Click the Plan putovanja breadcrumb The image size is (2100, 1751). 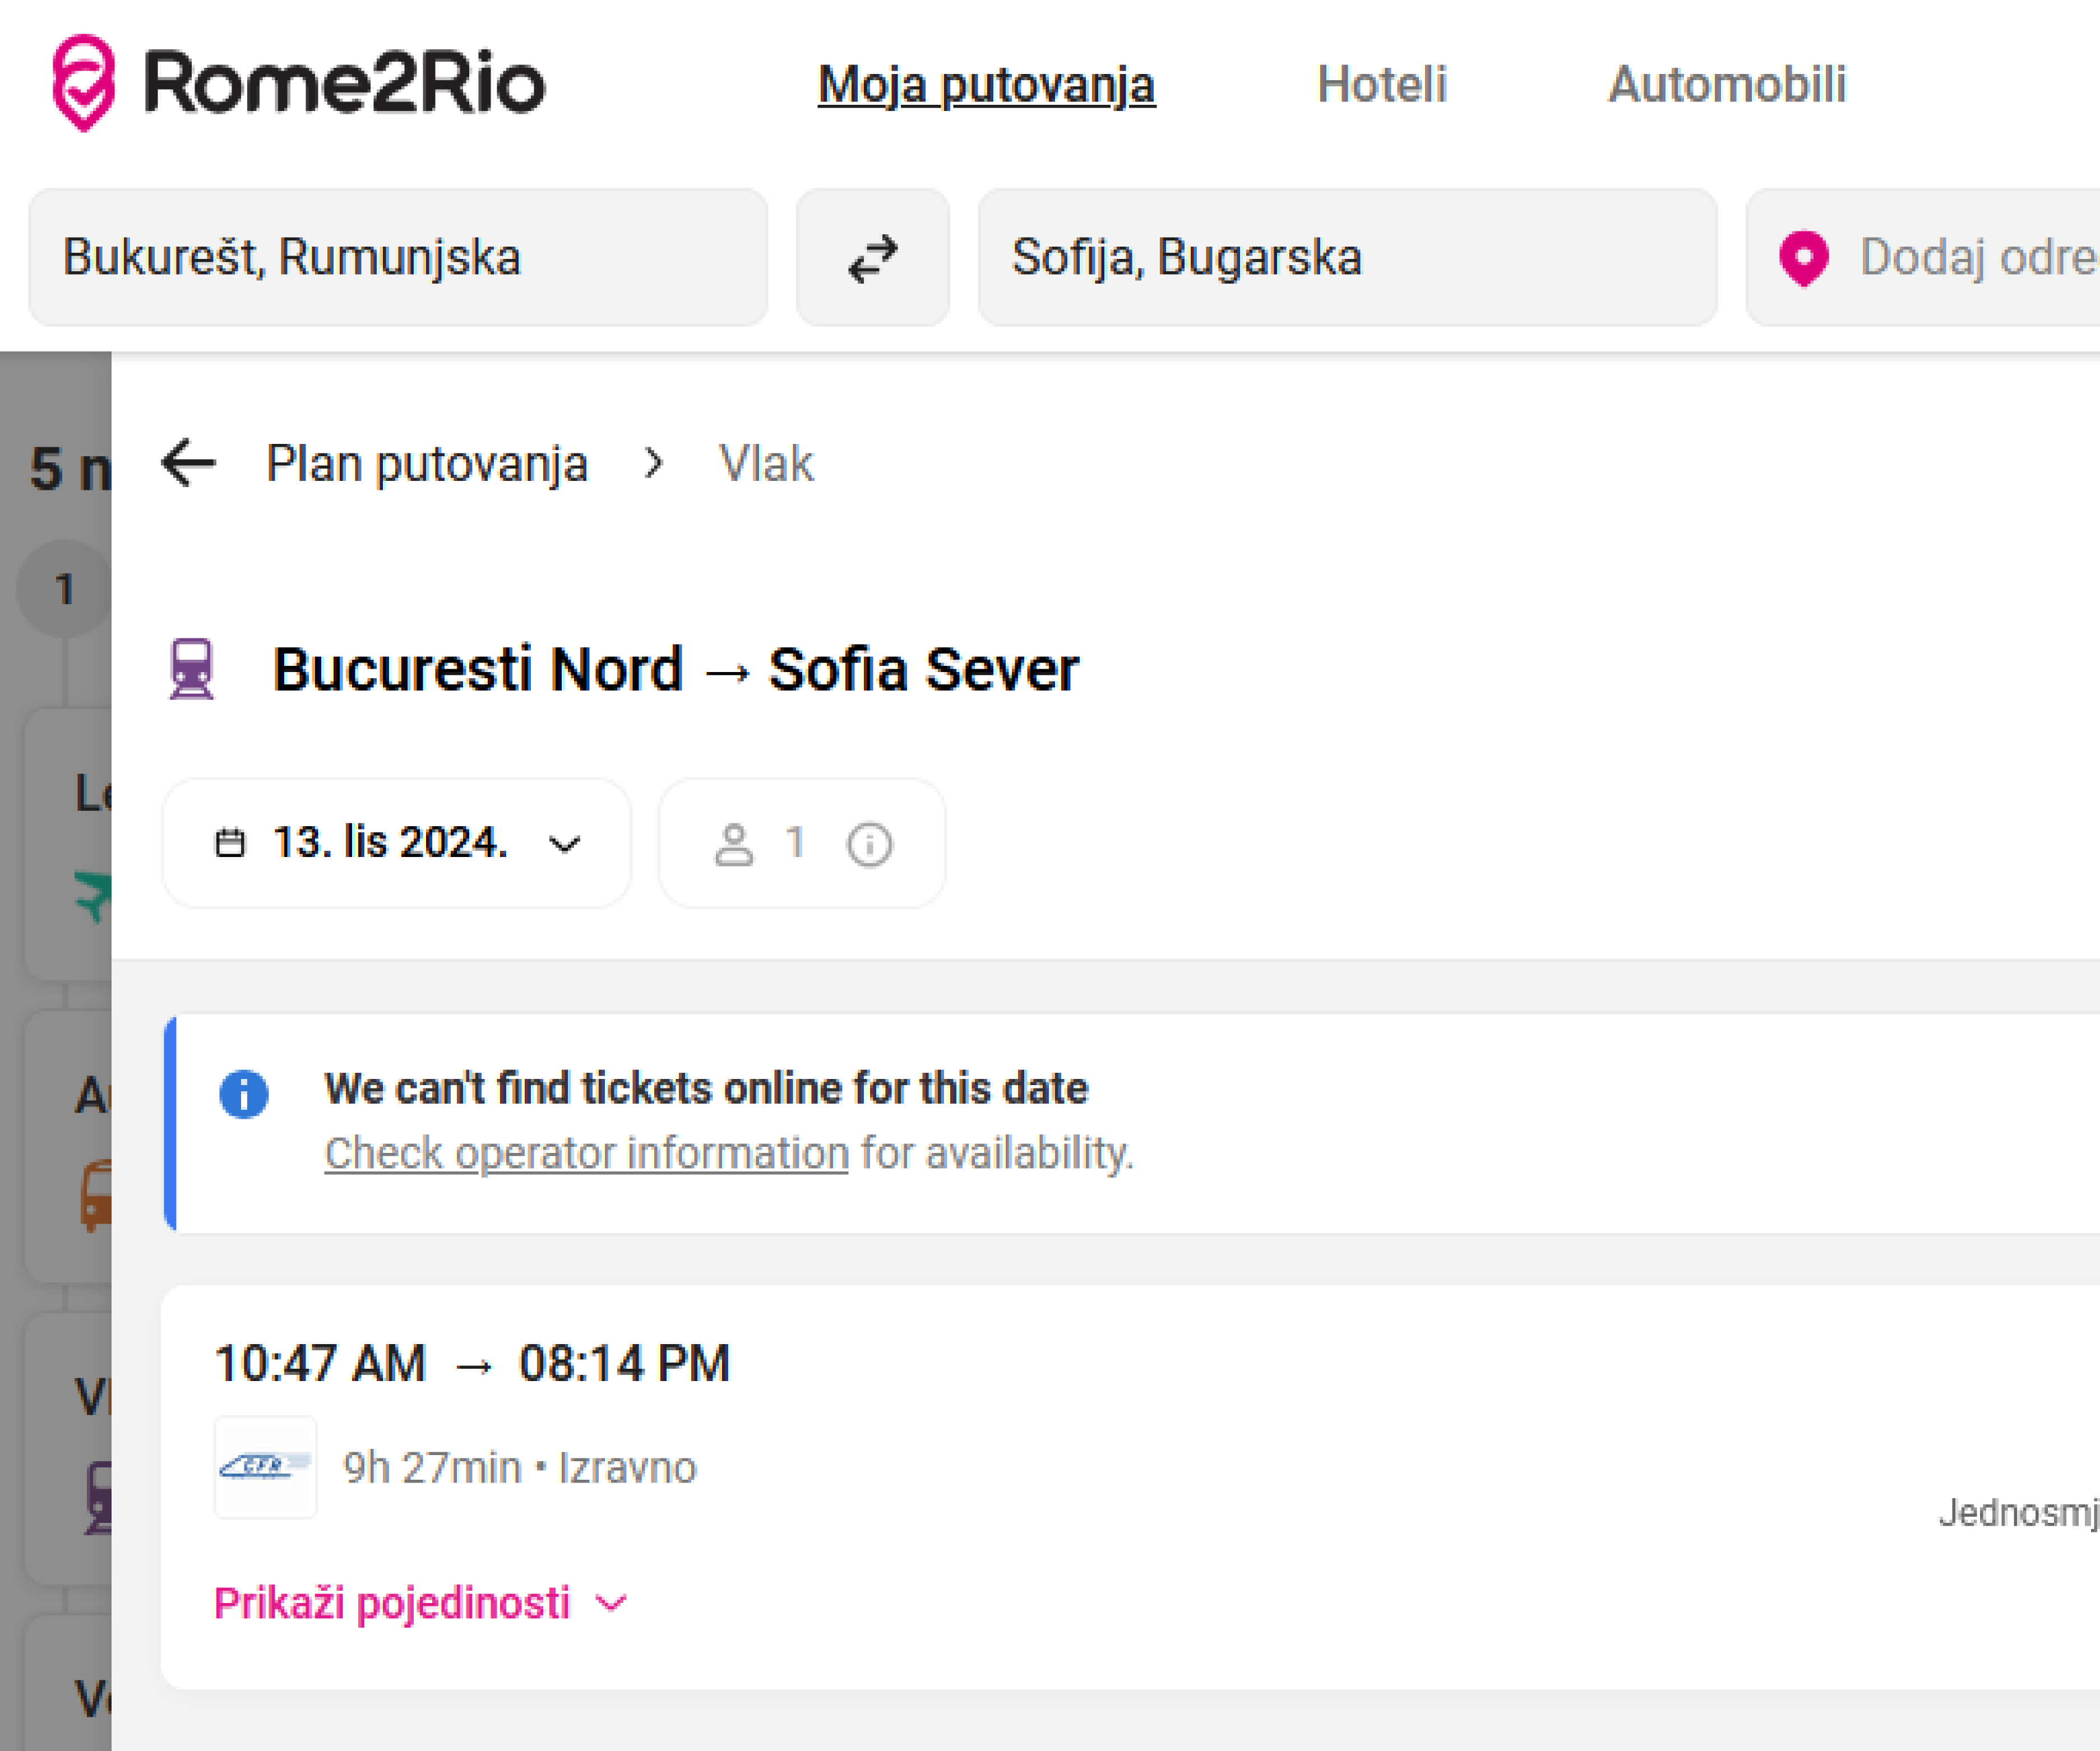[426, 464]
